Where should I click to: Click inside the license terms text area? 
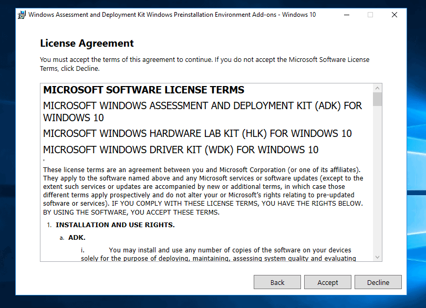[x=205, y=189]
